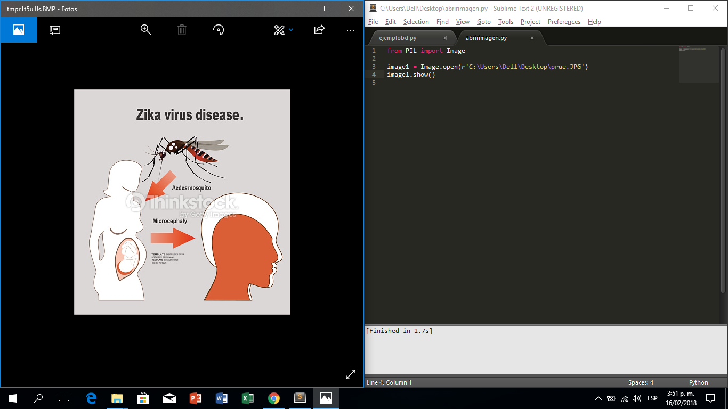
Task: Click the add to album icon in Fotos
Action: (55, 30)
